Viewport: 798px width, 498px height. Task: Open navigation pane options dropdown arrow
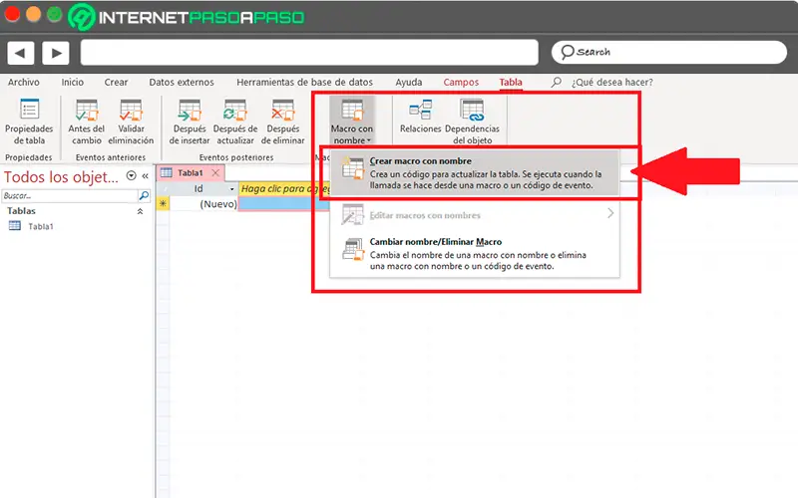tap(132, 176)
